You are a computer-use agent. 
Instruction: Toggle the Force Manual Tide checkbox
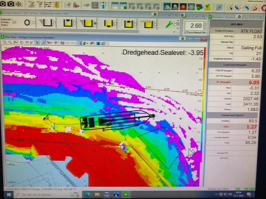[186, 32]
